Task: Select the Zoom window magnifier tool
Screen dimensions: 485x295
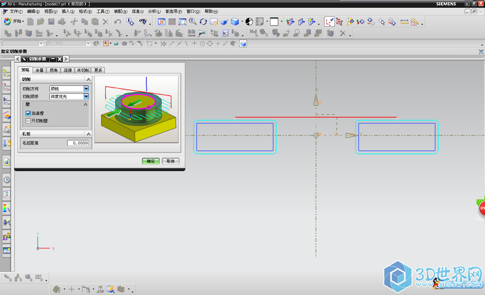Action: pyautogui.click(x=182, y=22)
